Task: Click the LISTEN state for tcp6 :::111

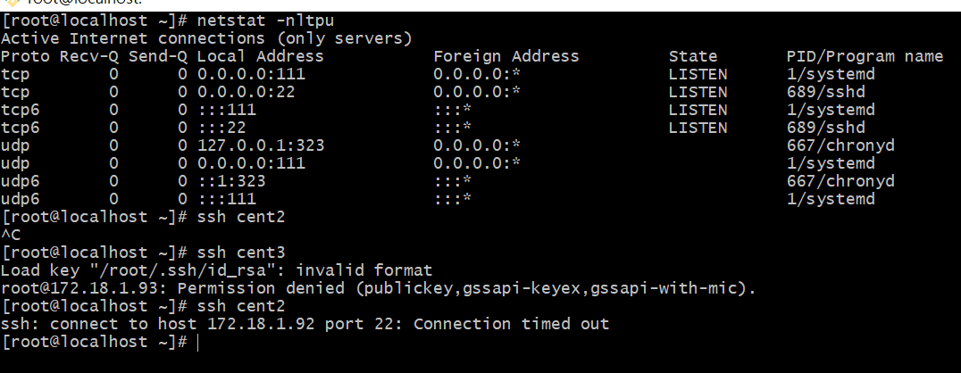Action: pos(698,110)
